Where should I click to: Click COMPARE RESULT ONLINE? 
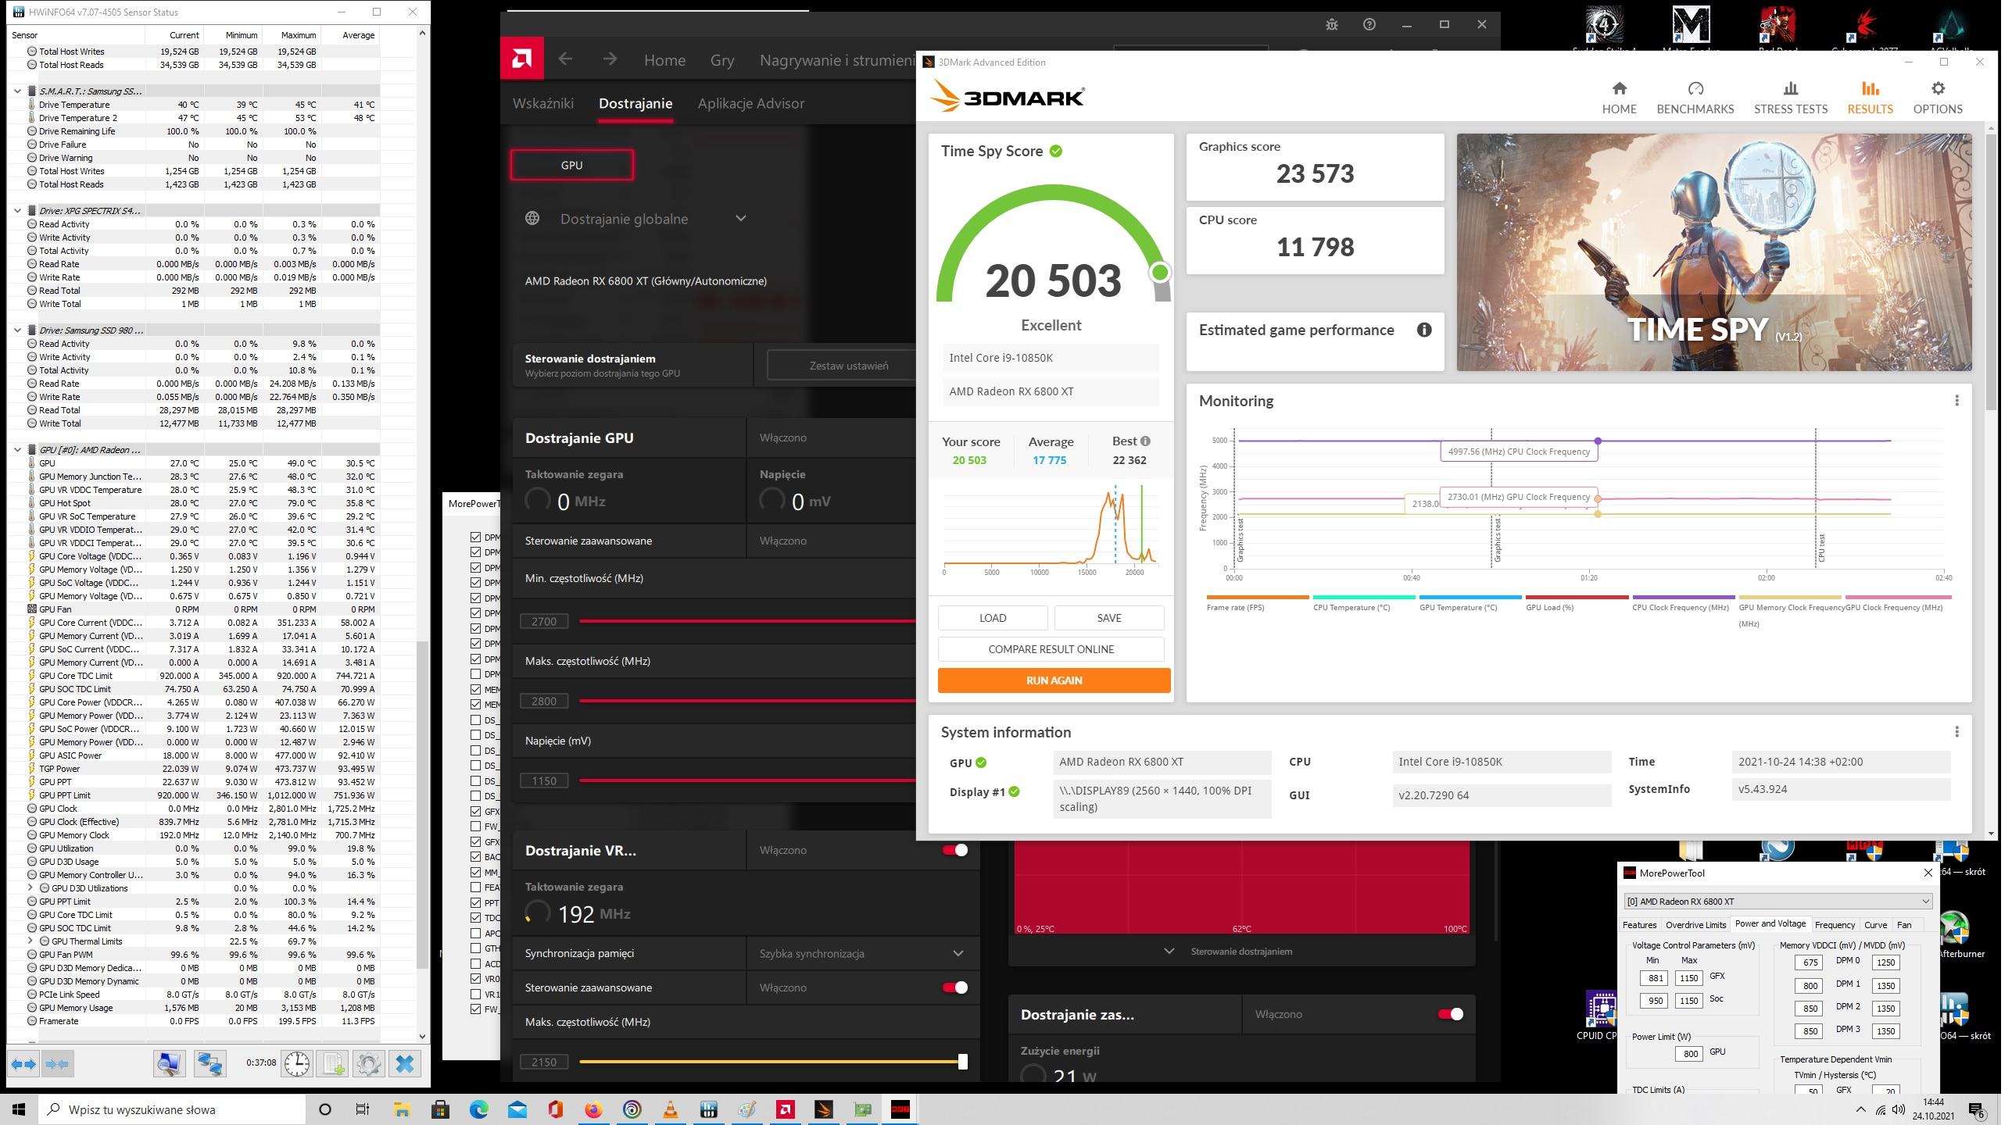[x=1051, y=649]
